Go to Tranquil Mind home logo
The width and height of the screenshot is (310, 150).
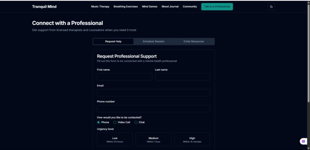44,7
